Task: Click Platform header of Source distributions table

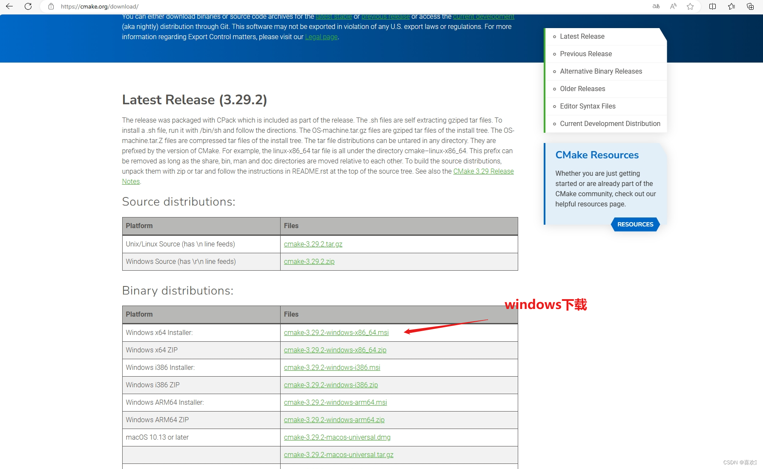Action: 201,226
